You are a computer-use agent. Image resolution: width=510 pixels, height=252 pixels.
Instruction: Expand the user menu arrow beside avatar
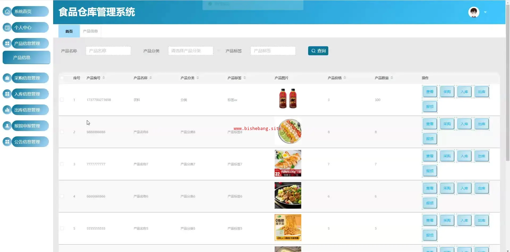485,12
